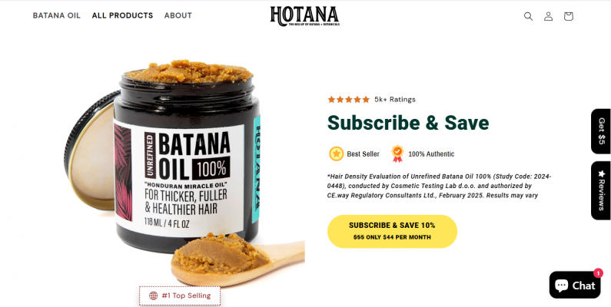This screenshot has height=307, width=611.
Task: Click the Batana Oil jar product image
Action: [185, 171]
